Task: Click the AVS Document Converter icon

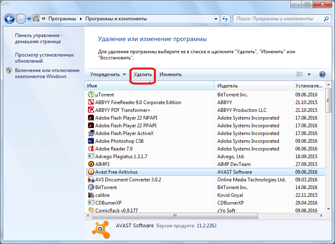Action: 91,179
